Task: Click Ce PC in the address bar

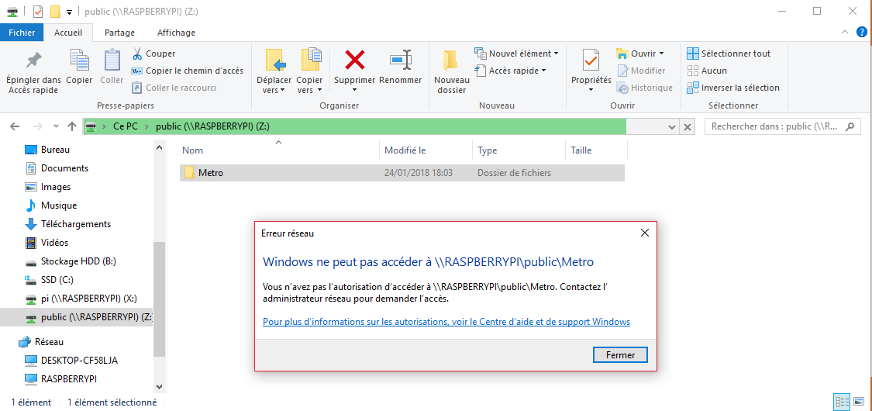Action: tap(125, 127)
